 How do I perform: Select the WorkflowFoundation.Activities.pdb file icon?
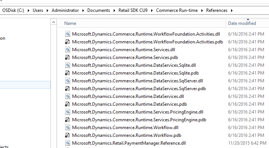point(67,42)
